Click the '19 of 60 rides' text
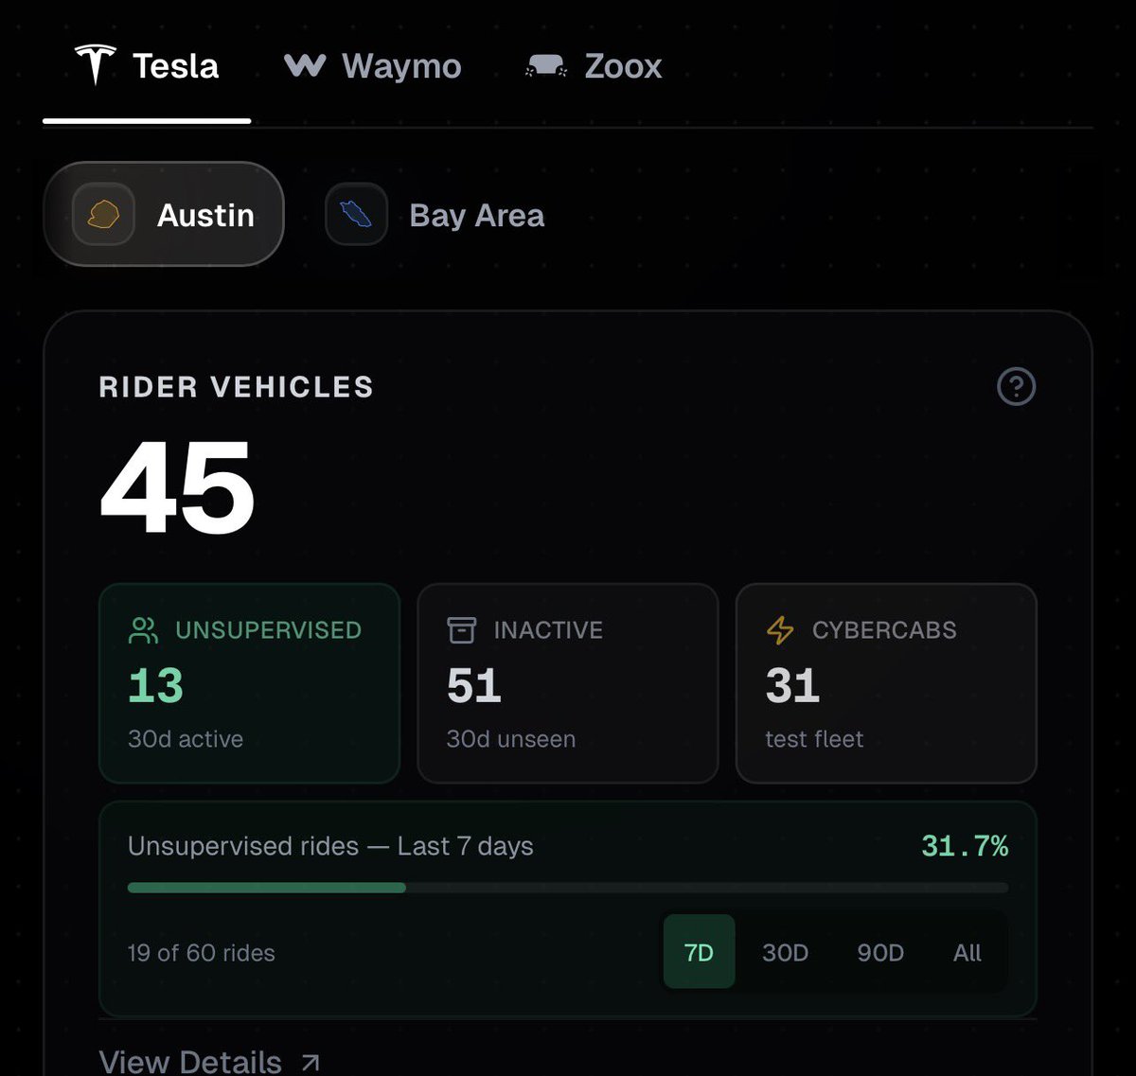Viewport: 1136px width, 1076px height. pos(202,953)
